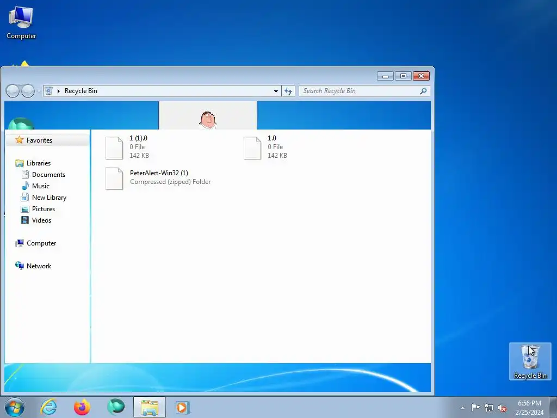Click the icon of file 1 (1).0
The height and width of the screenshot is (418, 557).
(x=114, y=148)
